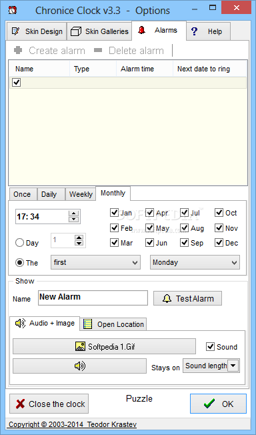Click the bell icon on Test Alarm
Screen dimensions: 256x435
click(x=167, y=298)
